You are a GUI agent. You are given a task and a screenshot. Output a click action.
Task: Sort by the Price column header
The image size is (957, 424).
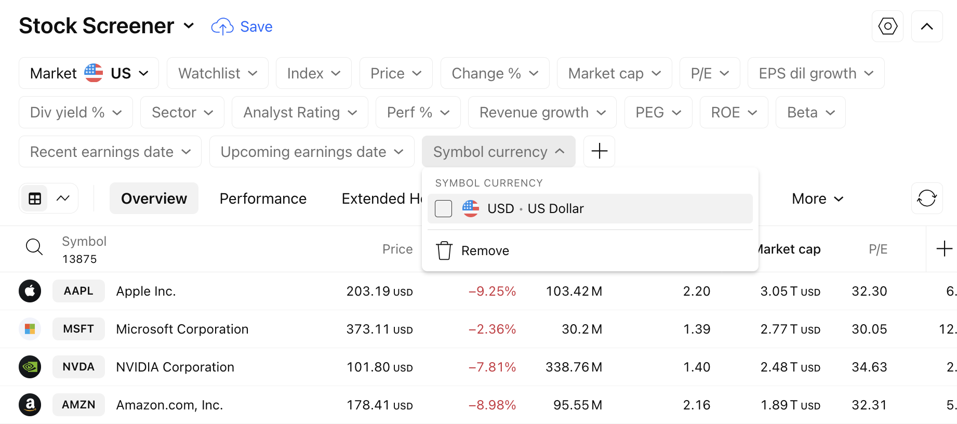pos(397,249)
